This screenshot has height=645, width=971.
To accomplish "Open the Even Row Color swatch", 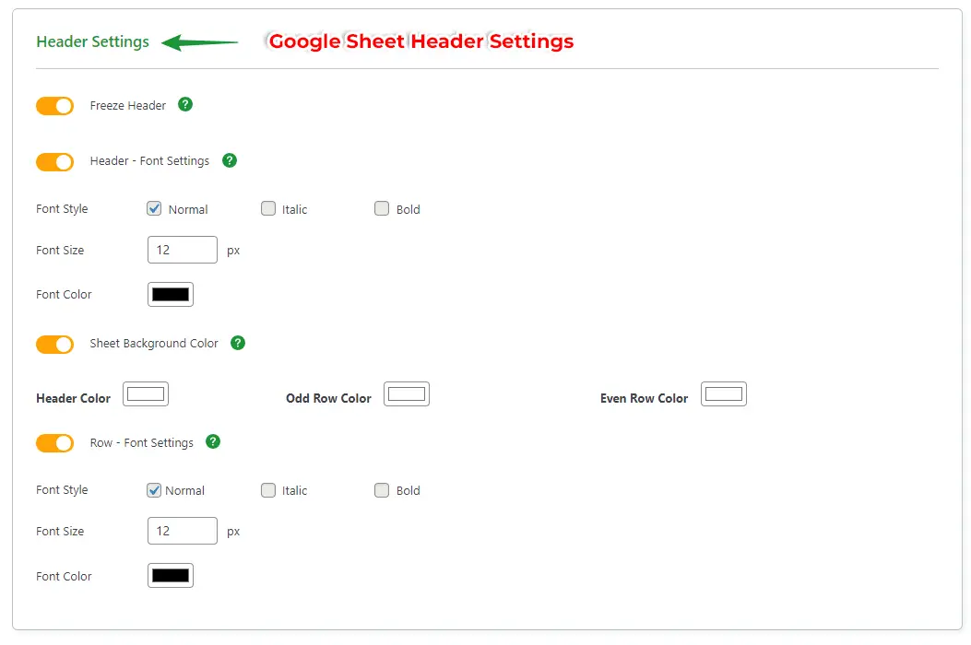I will pos(724,394).
